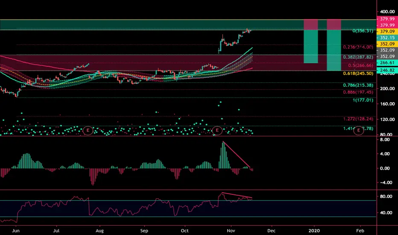This screenshot has width=398, height=235.
Task: Click 2020 on the time axis
Action: (314, 231)
